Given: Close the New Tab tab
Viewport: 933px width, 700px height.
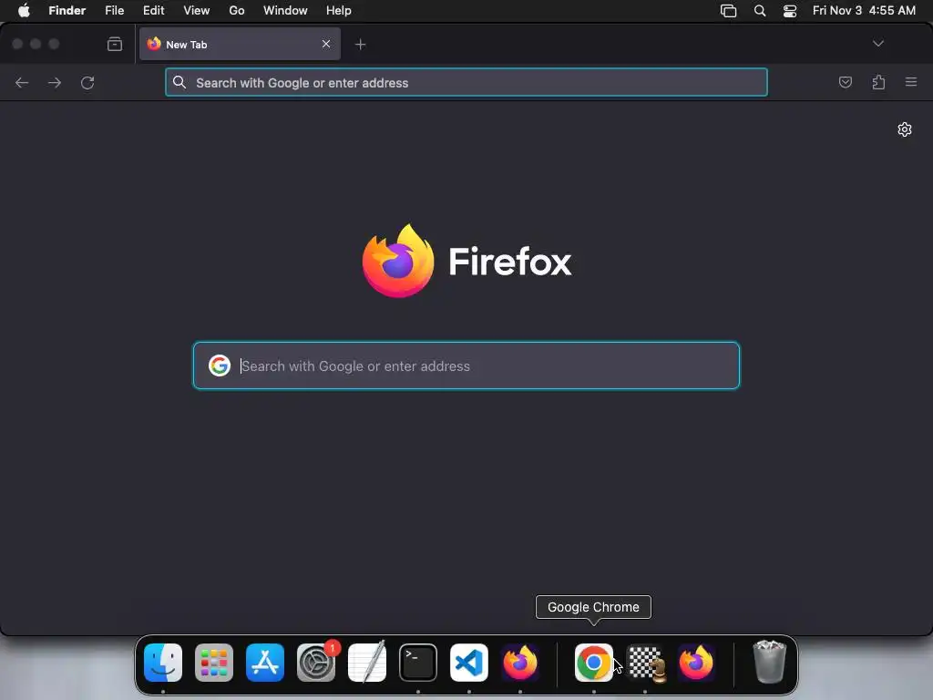Looking at the screenshot, I should (x=326, y=44).
